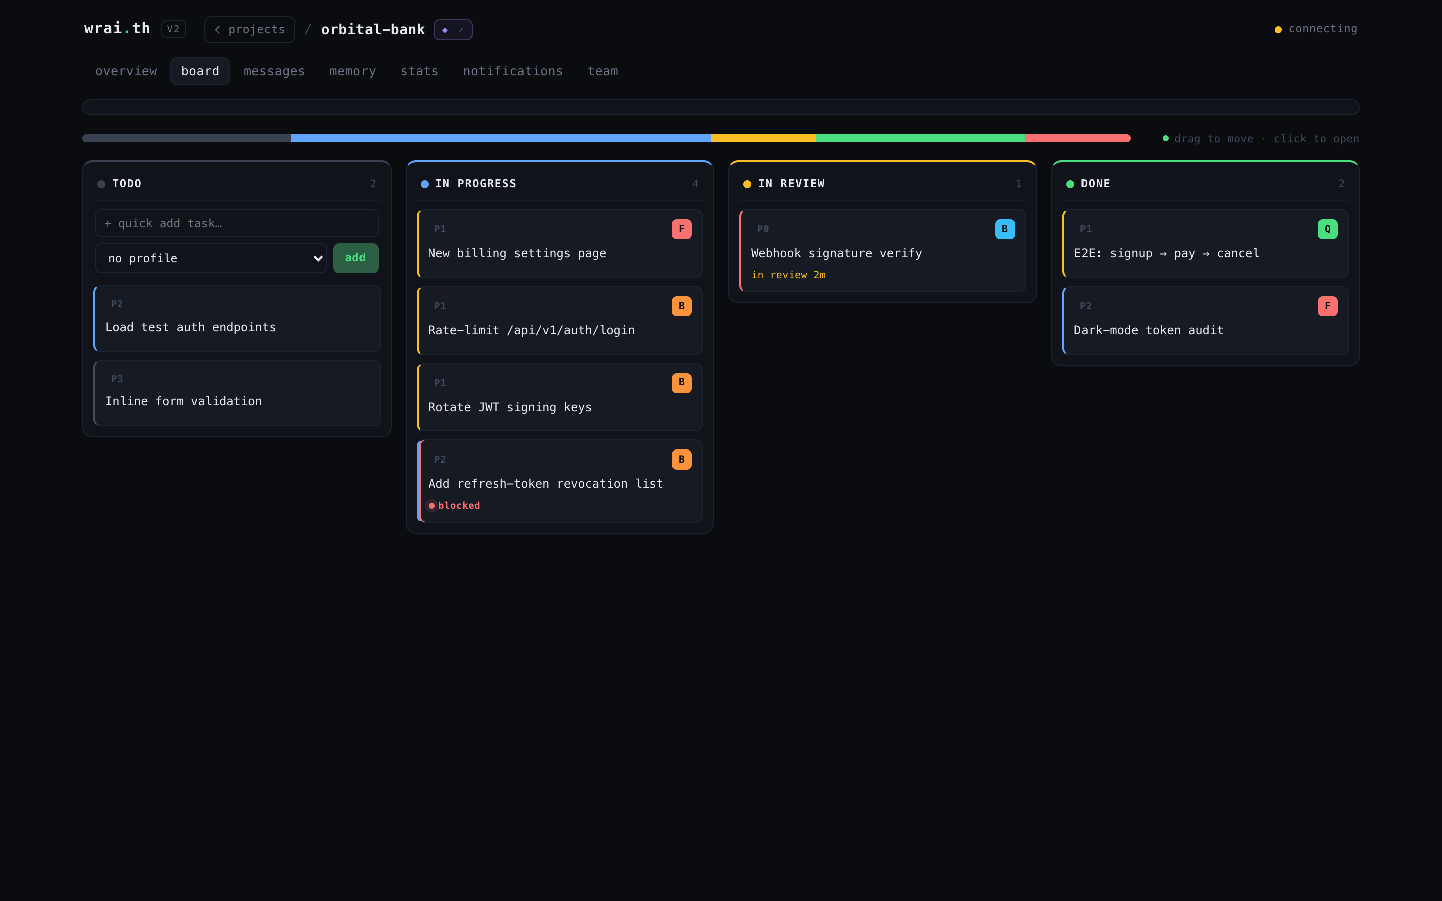Click the P3 priority label on Inline form validation
Image resolution: width=1442 pixels, height=901 pixels.
point(117,379)
